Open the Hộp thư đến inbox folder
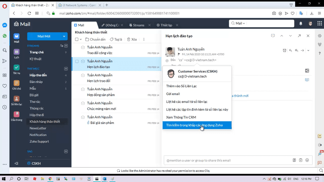The image size is (324, 182). point(38,75)
